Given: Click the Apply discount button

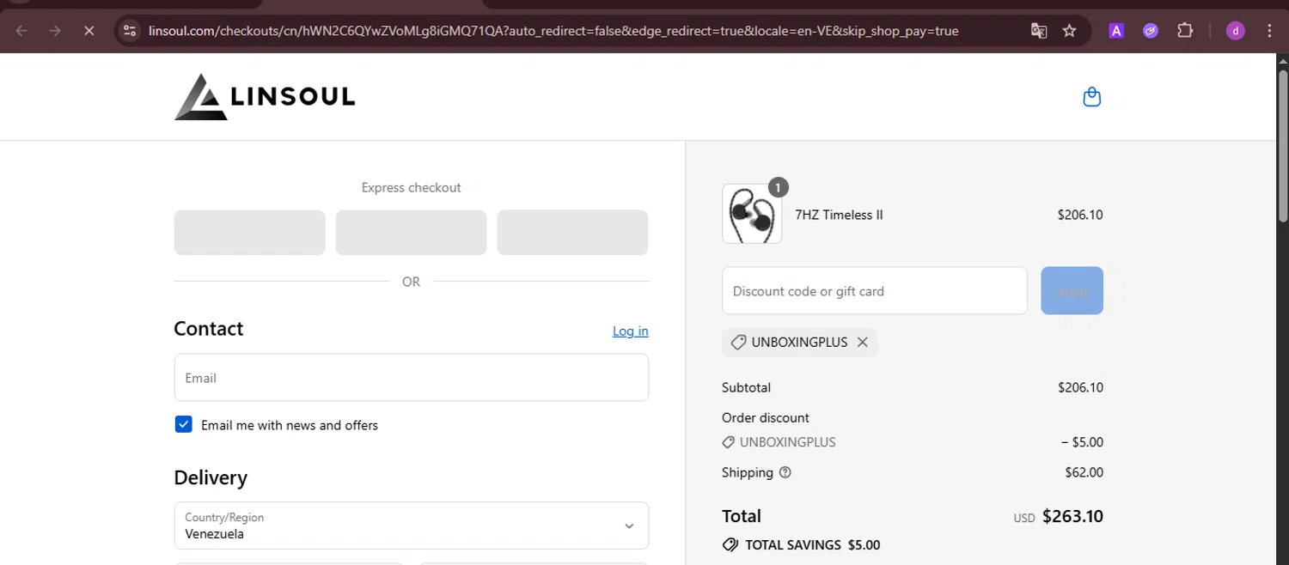Looking at the screenshot, I should [1072, 290].
